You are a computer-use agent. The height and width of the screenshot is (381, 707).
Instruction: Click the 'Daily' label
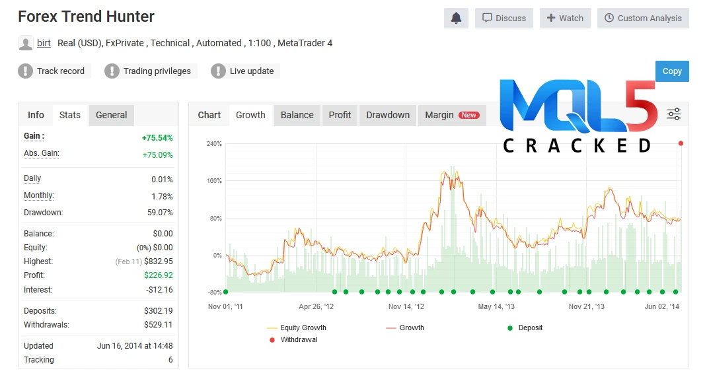(32, 178)
